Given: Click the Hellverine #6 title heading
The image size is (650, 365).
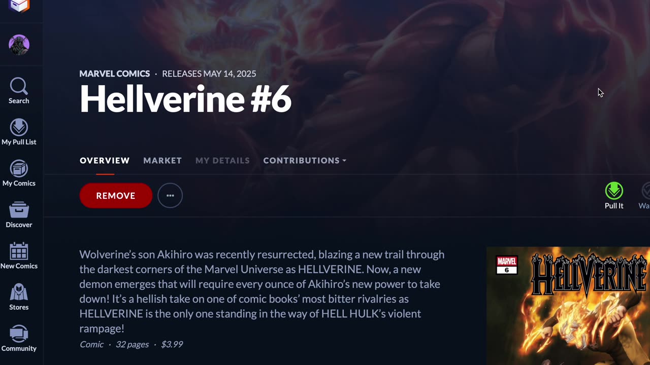Looking at the screenshot, I should (185, 98).
